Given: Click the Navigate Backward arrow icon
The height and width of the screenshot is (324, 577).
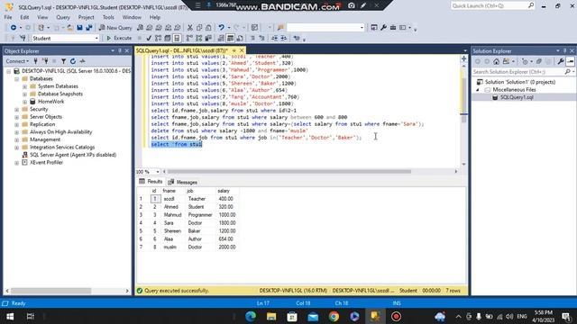Looking at the screenshot, I should 14,28.
